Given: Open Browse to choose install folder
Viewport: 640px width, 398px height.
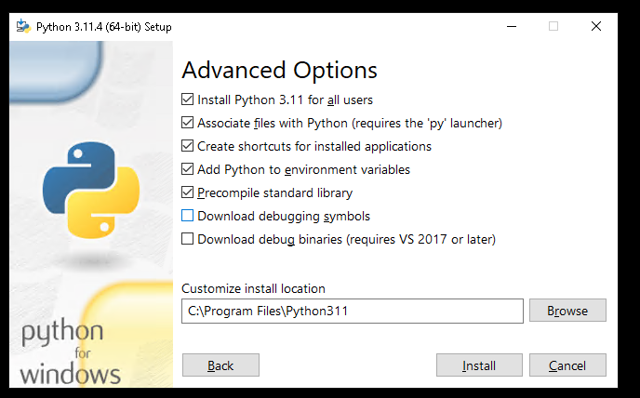Looking at the screenshot, I should click(x=567, y=311).
